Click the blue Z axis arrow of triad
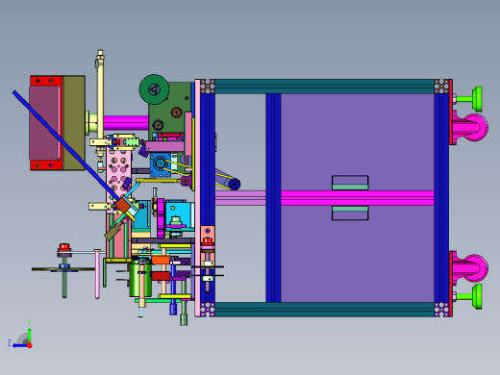This screenshot has width=500, height=375. [x=19, y=345]
